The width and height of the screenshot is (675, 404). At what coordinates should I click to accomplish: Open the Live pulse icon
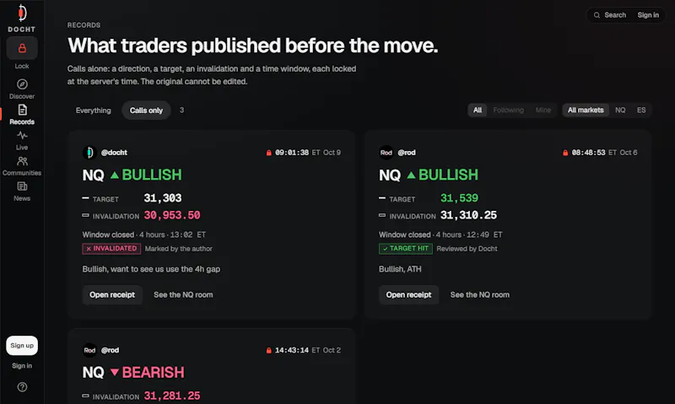pos(22,136)
